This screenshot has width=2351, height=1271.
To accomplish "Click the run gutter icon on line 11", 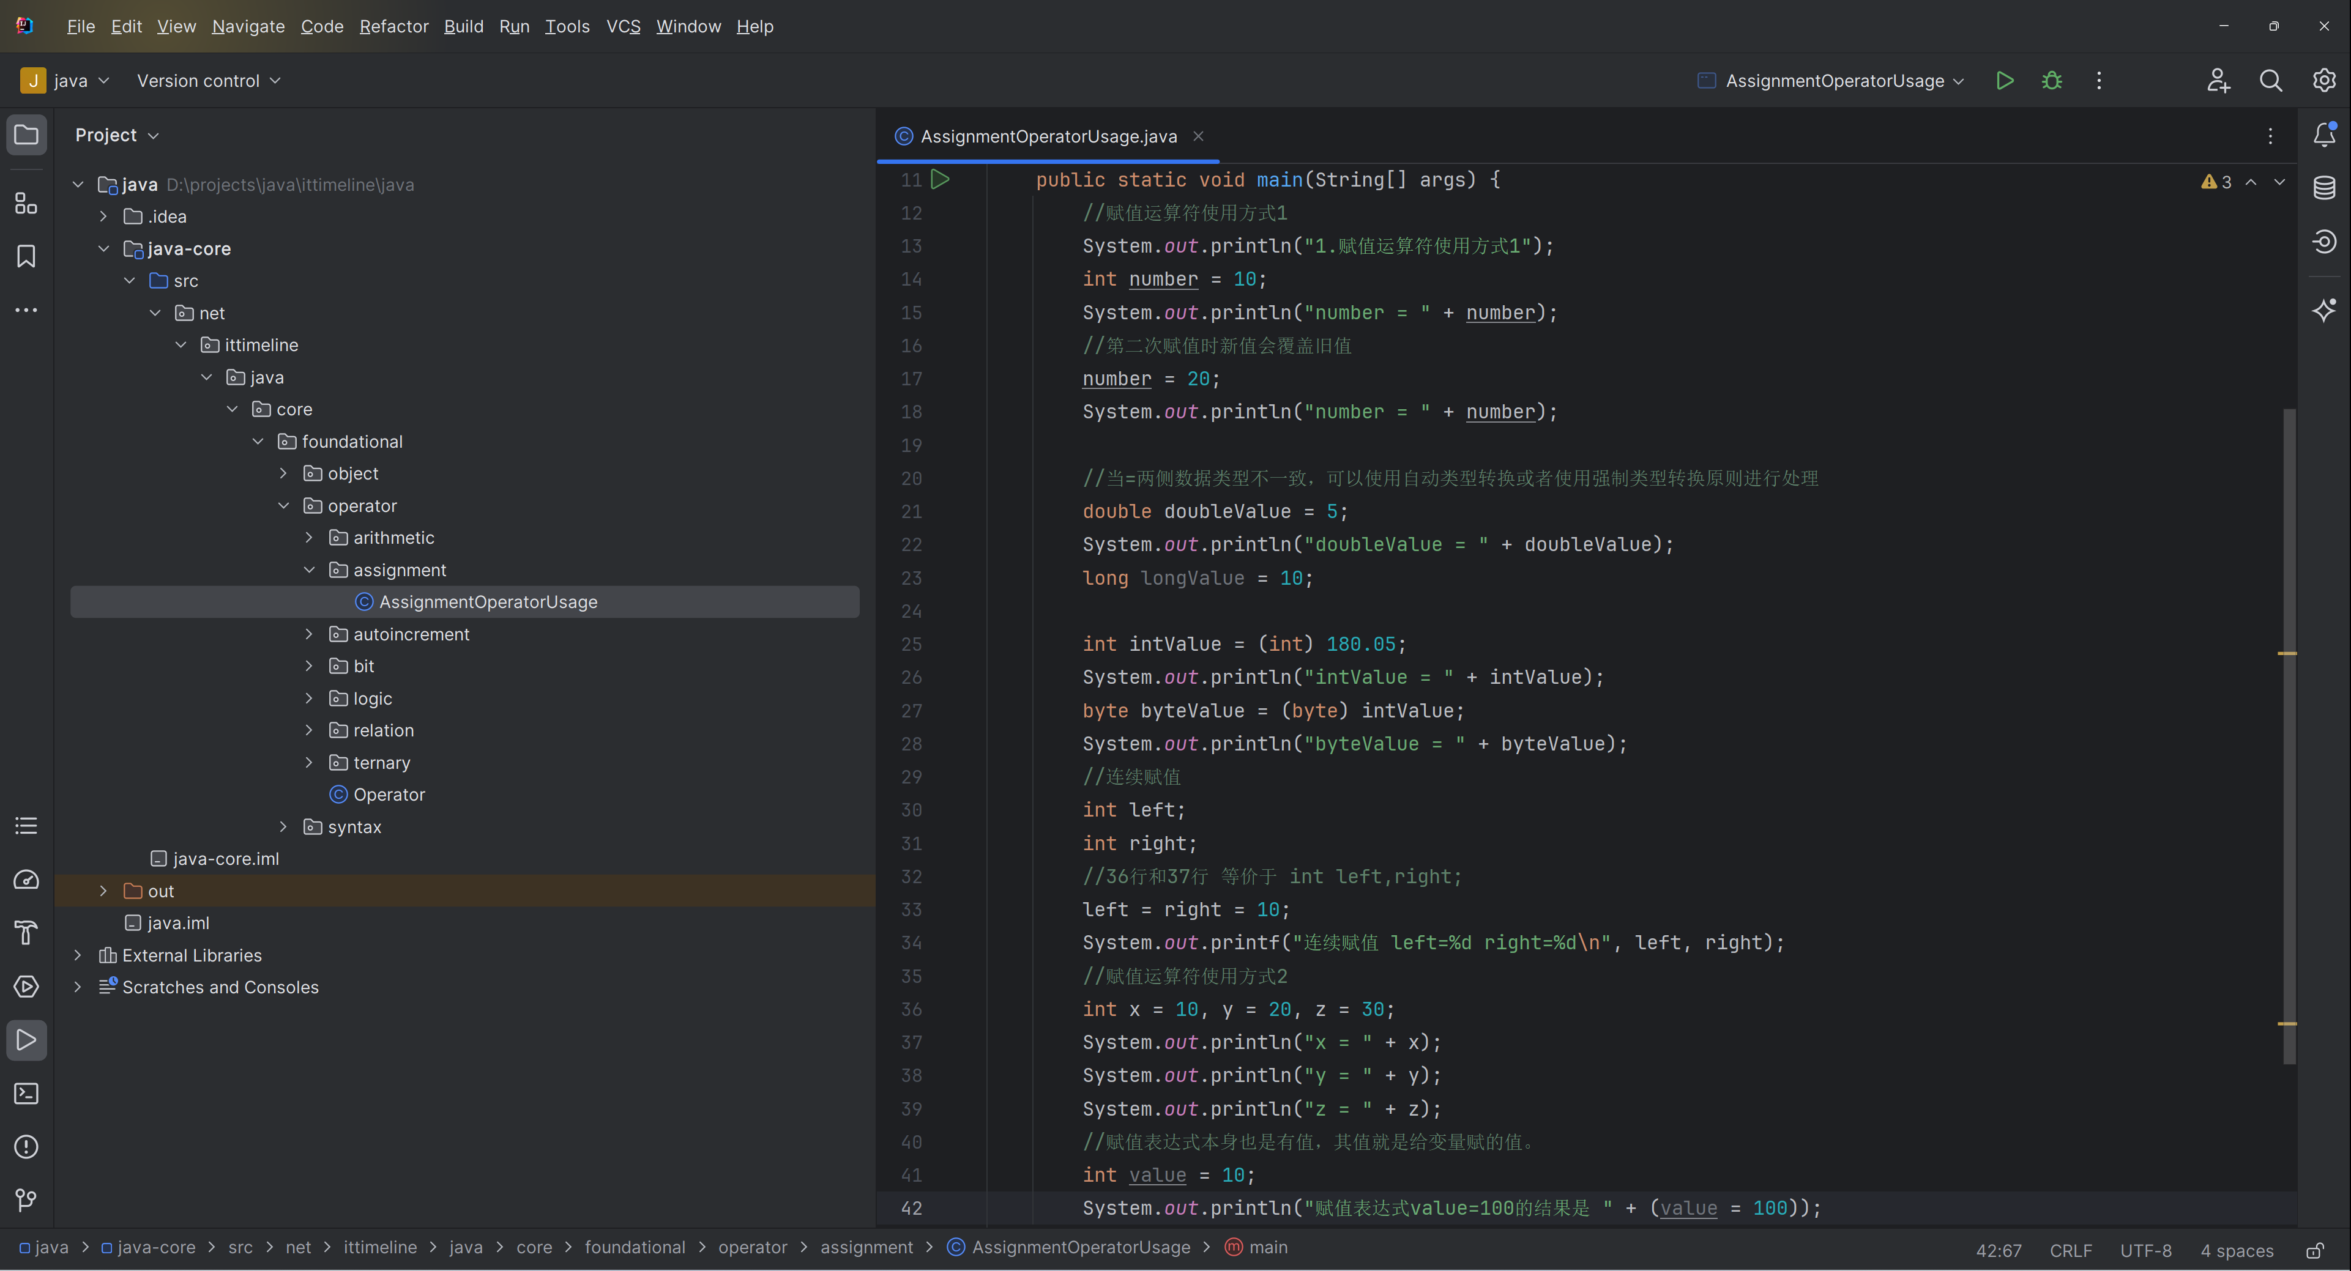I will tap(940, 179).
